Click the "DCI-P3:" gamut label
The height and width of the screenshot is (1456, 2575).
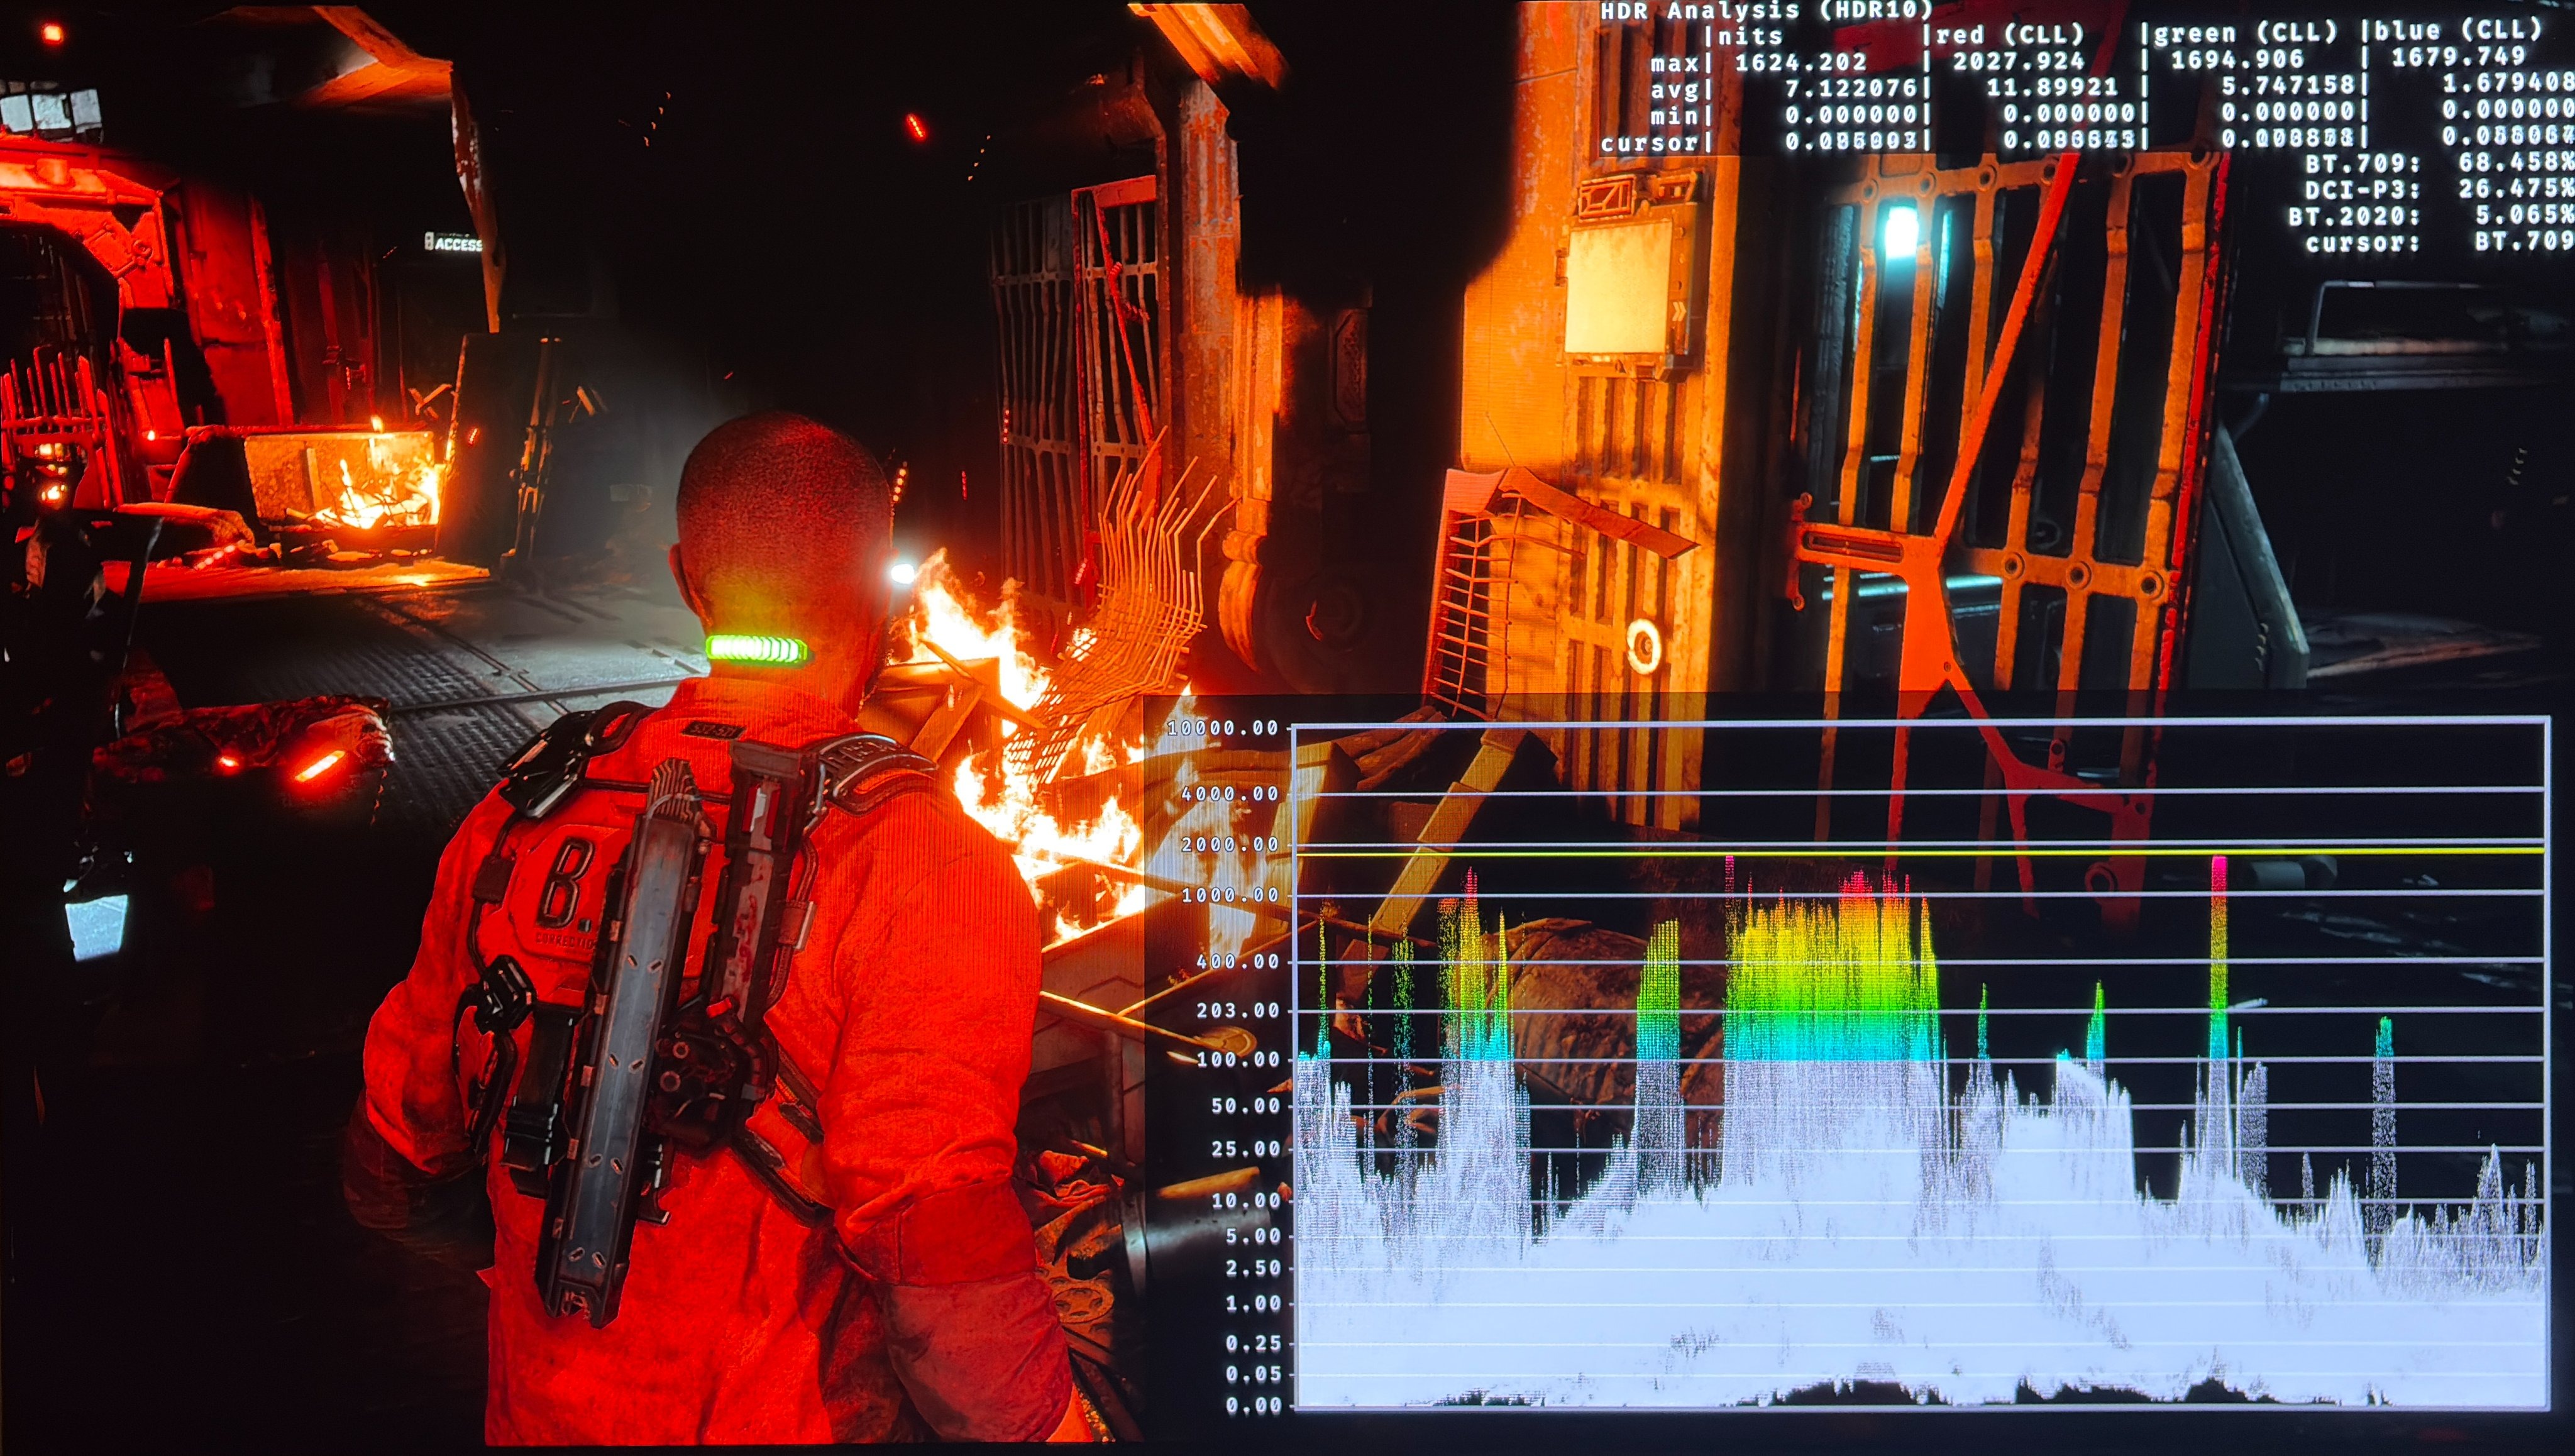(x=2362, y=190)
